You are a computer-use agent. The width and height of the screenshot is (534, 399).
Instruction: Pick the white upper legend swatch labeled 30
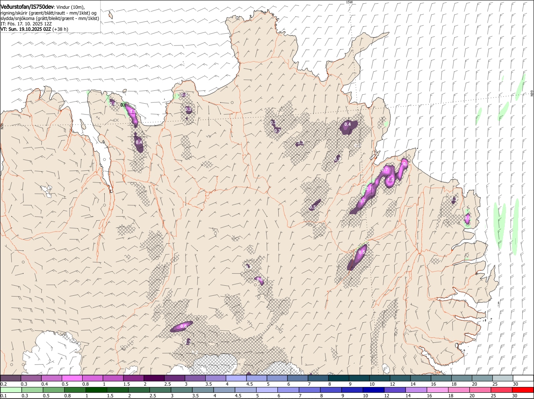tap(523, 378)
